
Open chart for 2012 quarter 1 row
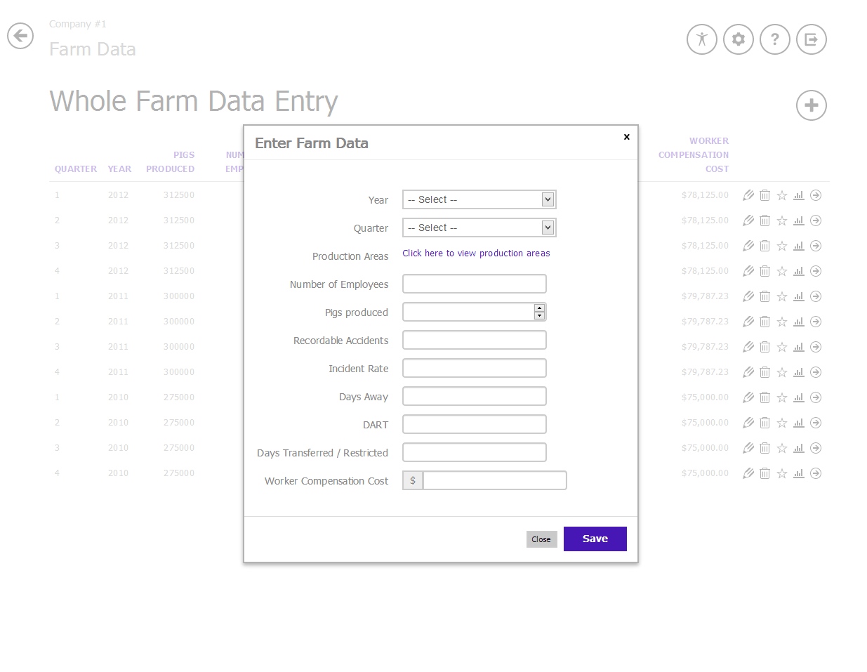point(799,195)
